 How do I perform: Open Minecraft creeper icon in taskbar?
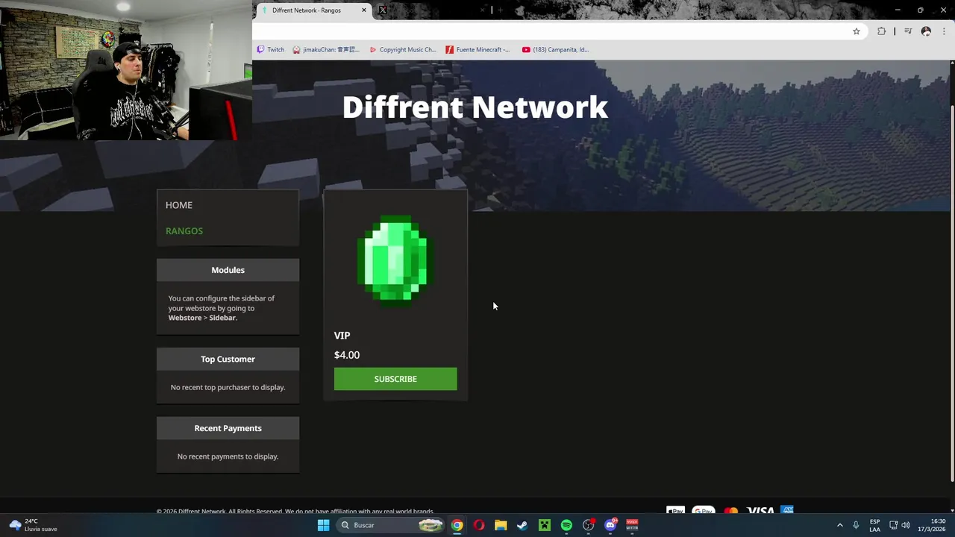pos(545,525)
